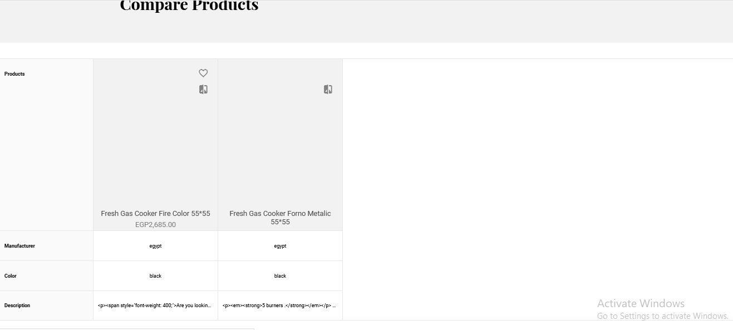Click the EGP2,685.00 price text
The image size is (733, 330).
(x=155, y=224)
